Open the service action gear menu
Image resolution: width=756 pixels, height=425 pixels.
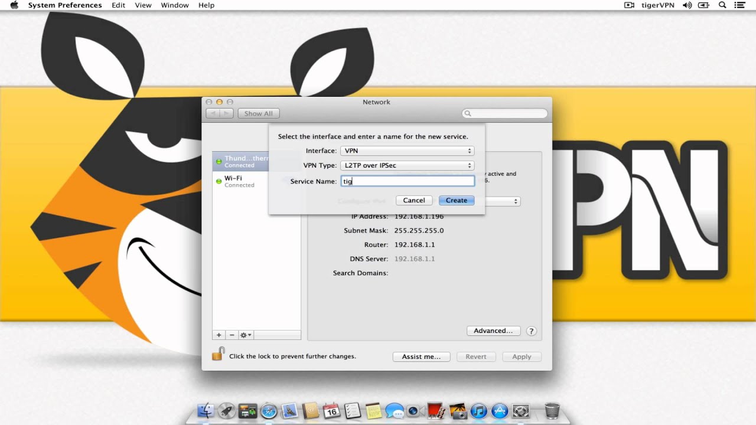pyautogui.click(x=246, y=335)
